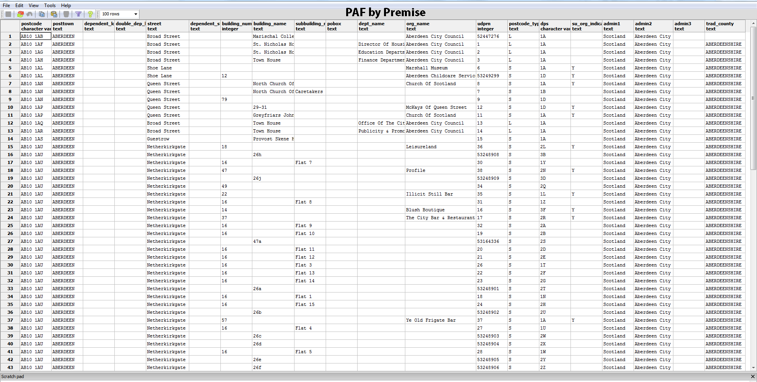Click the building number cell 79
This screenshot has height=382, width=757.
click(236, 99)
